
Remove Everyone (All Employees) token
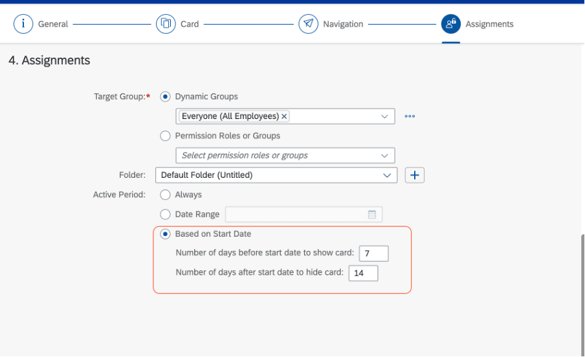pyautogui.click(x=284, y=116)
